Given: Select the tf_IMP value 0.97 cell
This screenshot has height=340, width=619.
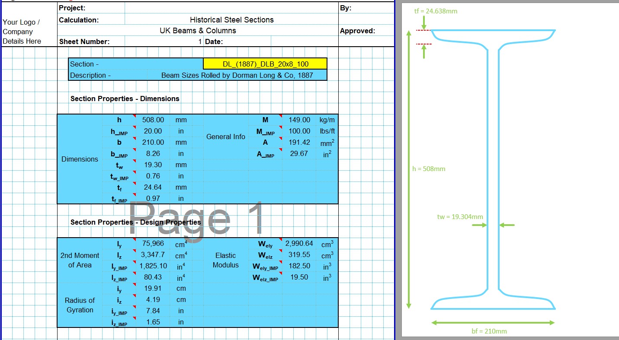Looking at the screenshot, I should tap(153, 198).
